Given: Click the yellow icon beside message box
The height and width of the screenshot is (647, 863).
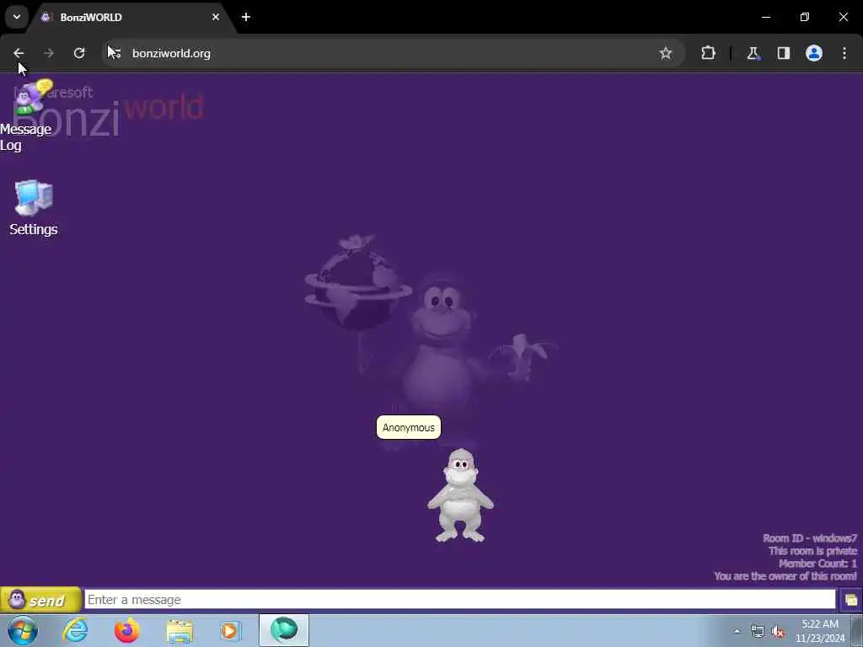Looking at the screenshot, I should (x=851, y=600).
